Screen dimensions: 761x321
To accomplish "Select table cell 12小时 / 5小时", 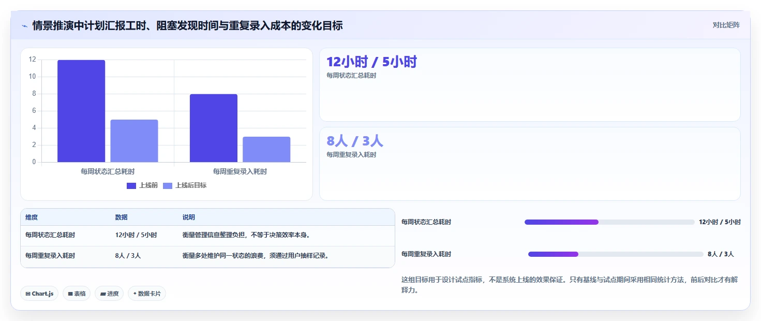I will pyautogui.click(x=136, y=235).
